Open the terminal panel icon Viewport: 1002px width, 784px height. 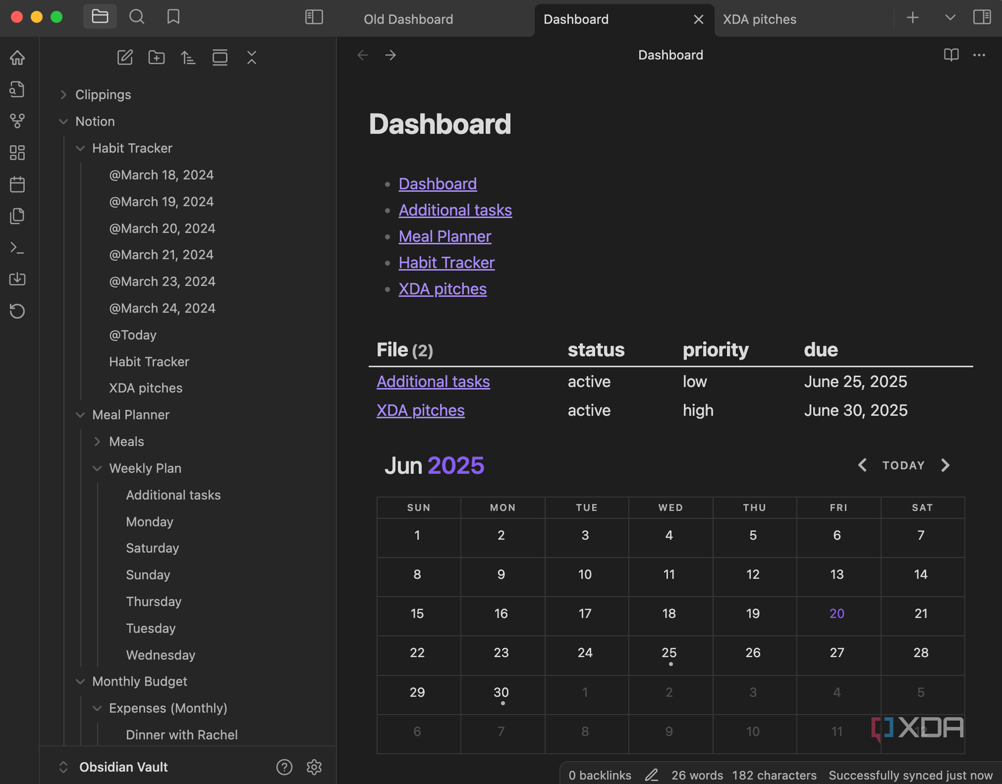click(x=17, y=248)
